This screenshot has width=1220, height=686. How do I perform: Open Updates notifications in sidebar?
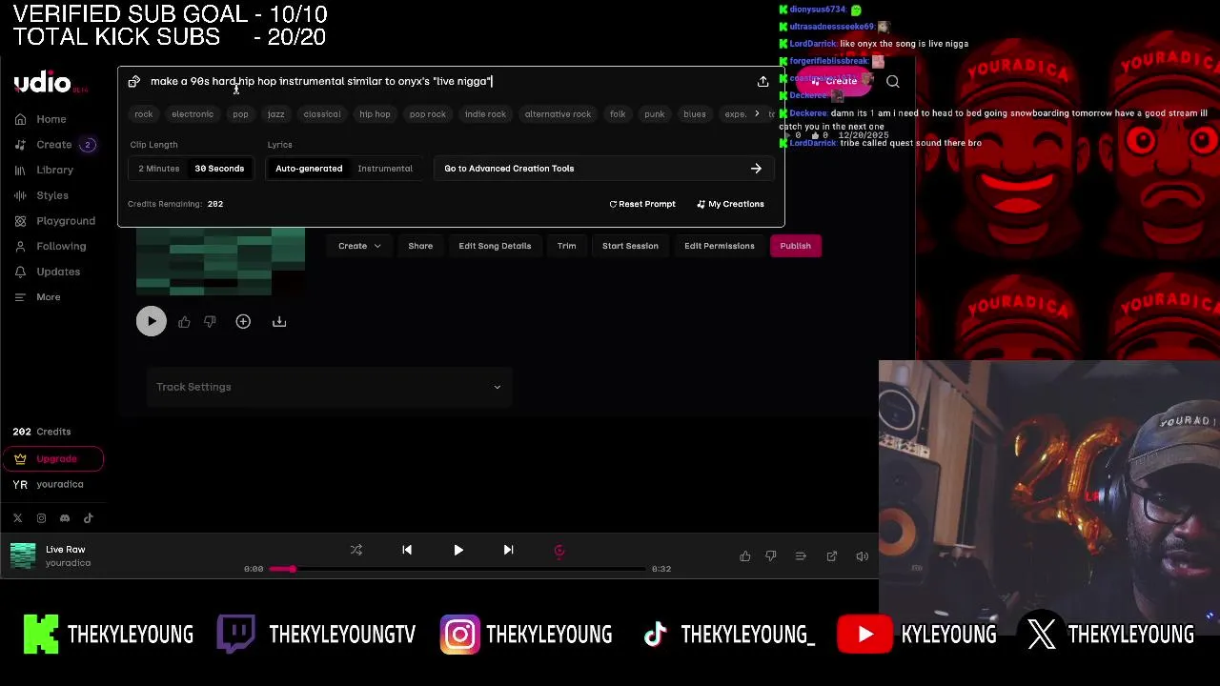coord(48,272)
